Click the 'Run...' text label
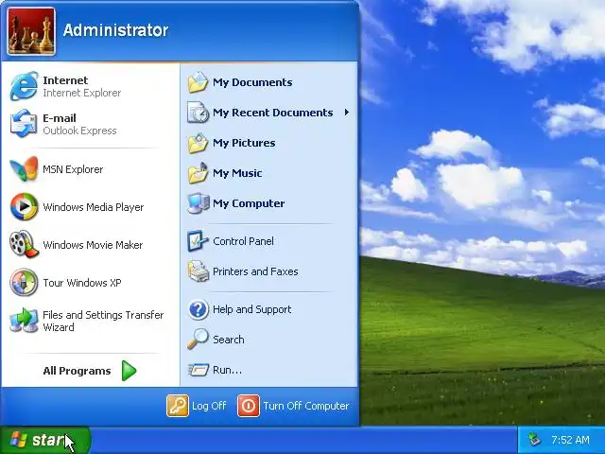Image resolution: width=605 pixels, height=454 pixels. 227,370
